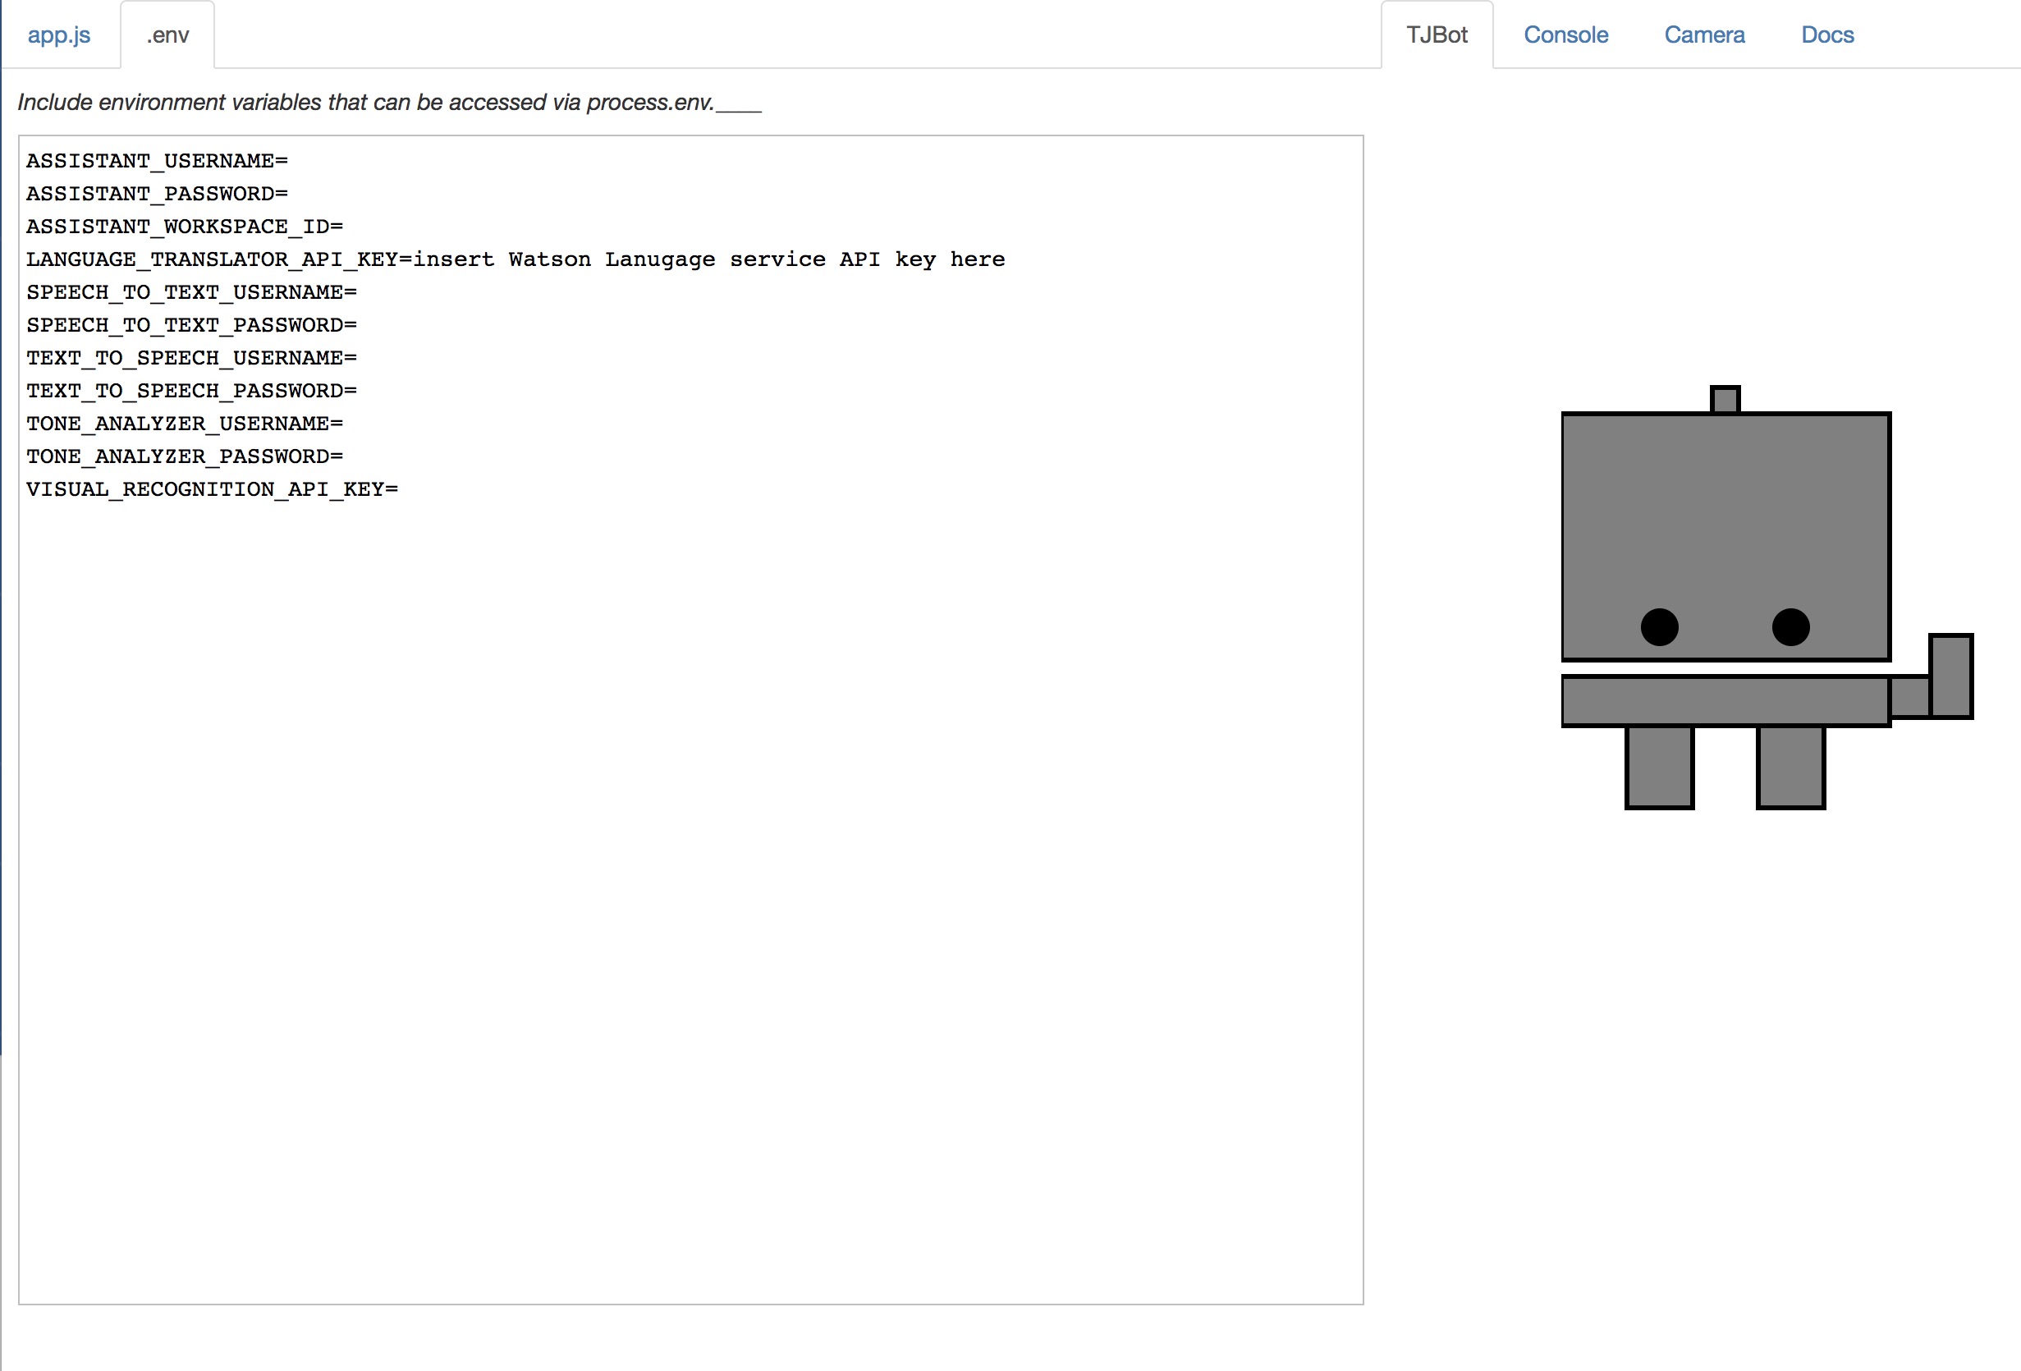Click the SPEECH_TO_TEXT_PASSWORD line
The width and height of the screenshot is (2021, 1371).
tap(191, 325)
